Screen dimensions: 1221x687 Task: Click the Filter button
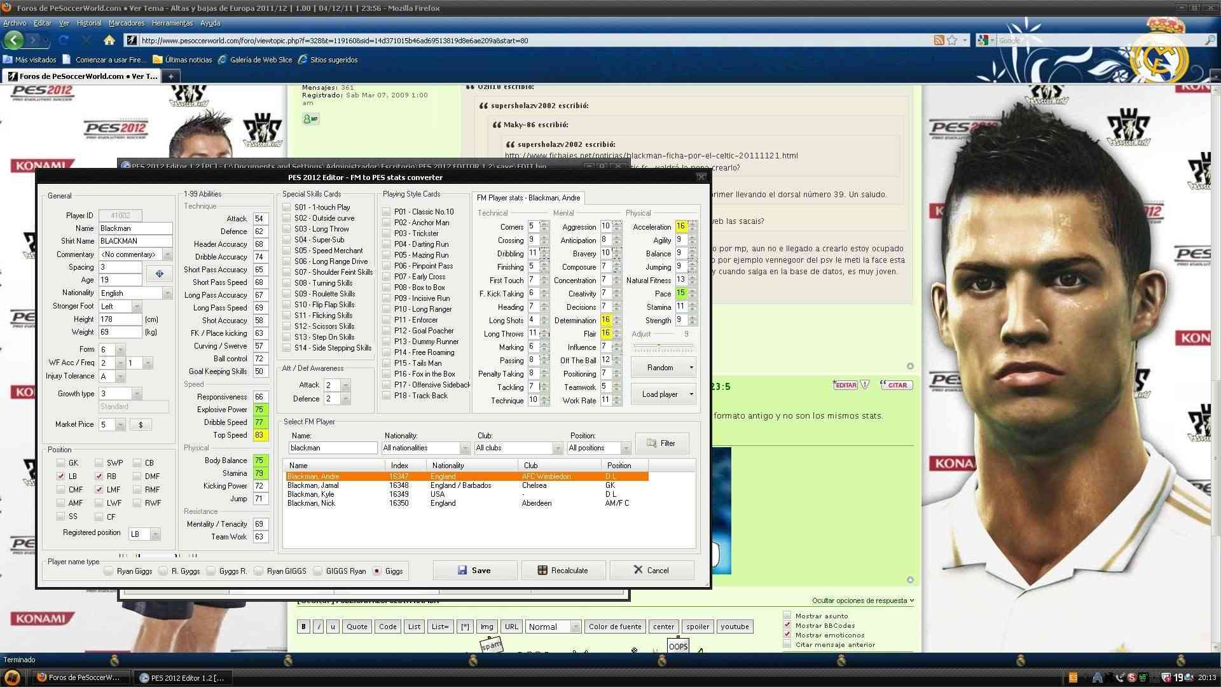click(661, 443)
